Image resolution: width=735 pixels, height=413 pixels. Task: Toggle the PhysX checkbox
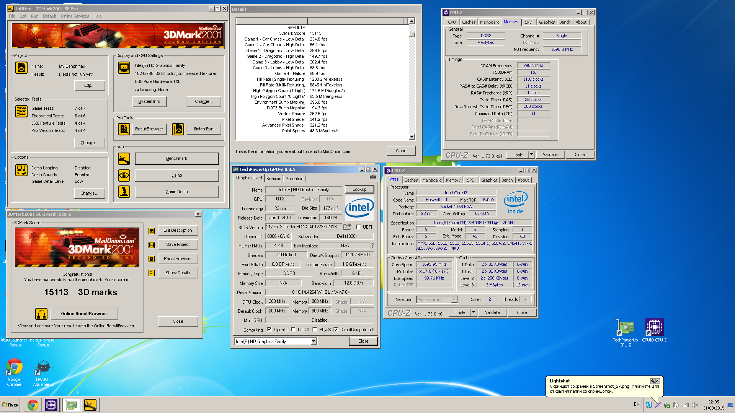click(315, 330)
